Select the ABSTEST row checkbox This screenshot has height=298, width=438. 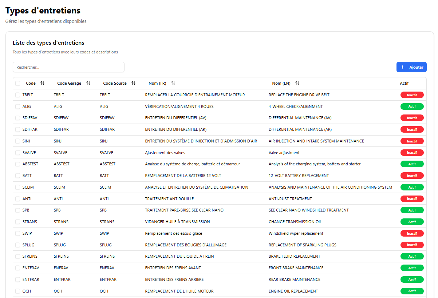[18, 164]
